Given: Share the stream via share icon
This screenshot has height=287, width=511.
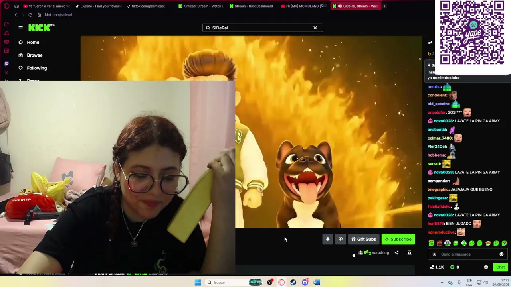Looking at the screenshot, I should click(396, 252).
